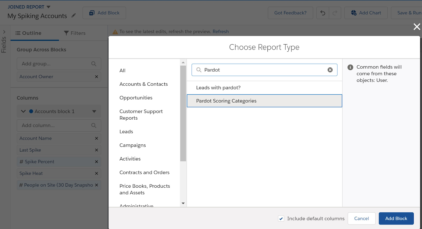Confirm with the blue Add Block button
The image size is (422, 229).
[396, 218]
